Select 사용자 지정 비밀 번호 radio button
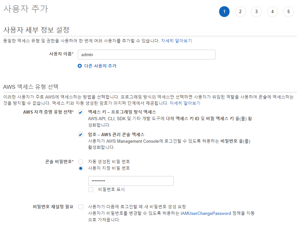 click(x=81, y=168)
